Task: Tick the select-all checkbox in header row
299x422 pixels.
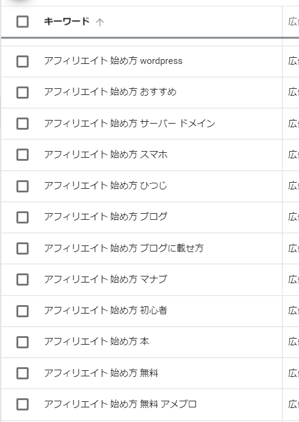Action: point(23,22)
